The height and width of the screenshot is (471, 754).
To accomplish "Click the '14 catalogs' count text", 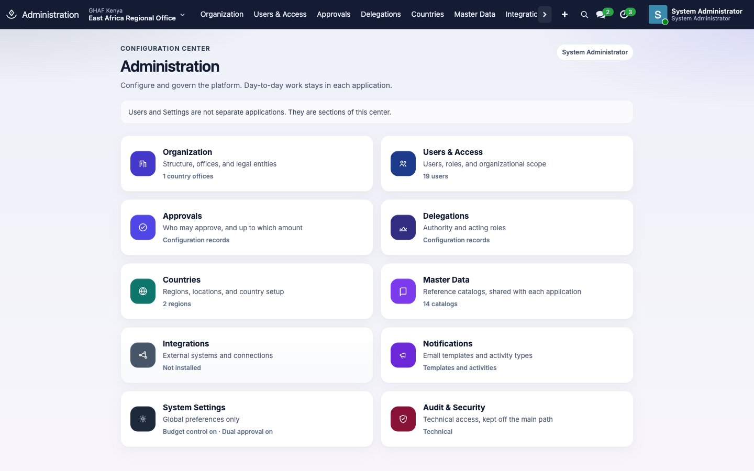I will coord(440,304).
